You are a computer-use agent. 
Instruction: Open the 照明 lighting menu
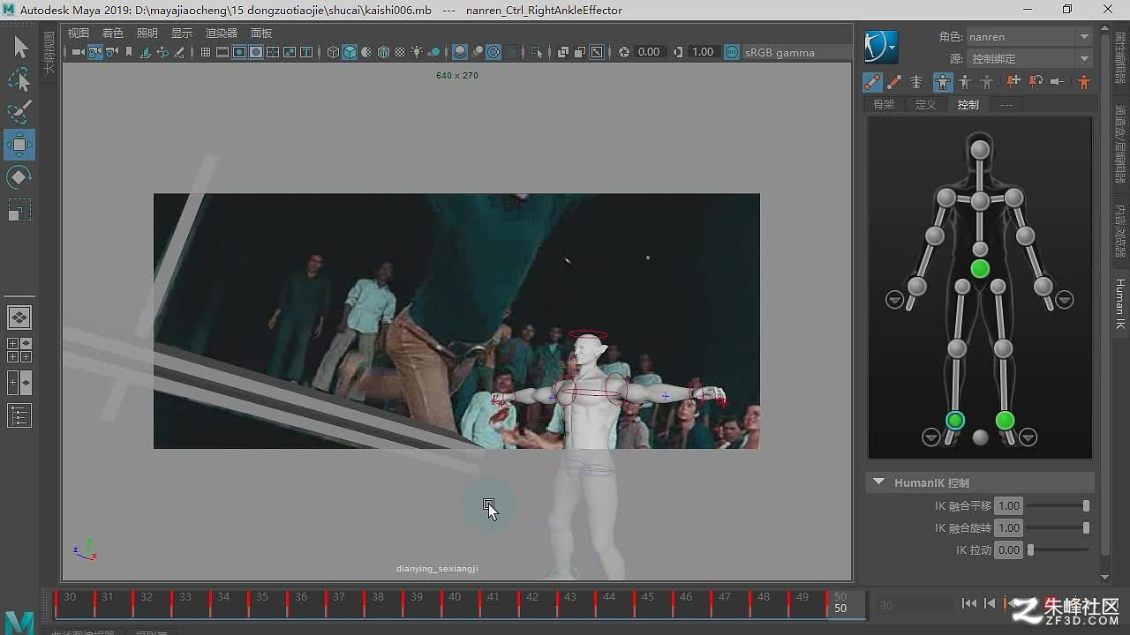coord(147,34)
